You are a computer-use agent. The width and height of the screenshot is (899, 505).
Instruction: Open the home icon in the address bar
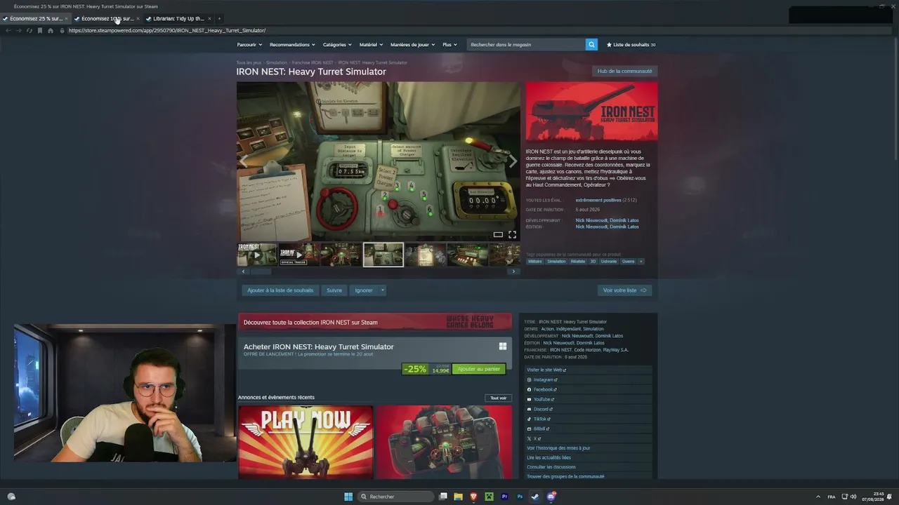(x=51, y=30)
